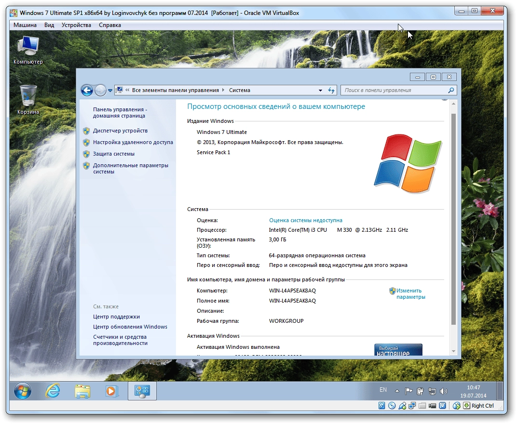Click the VirtualBox hard disk activity indicator
This screenshot has width=517, height=424.
pos(382,406)
